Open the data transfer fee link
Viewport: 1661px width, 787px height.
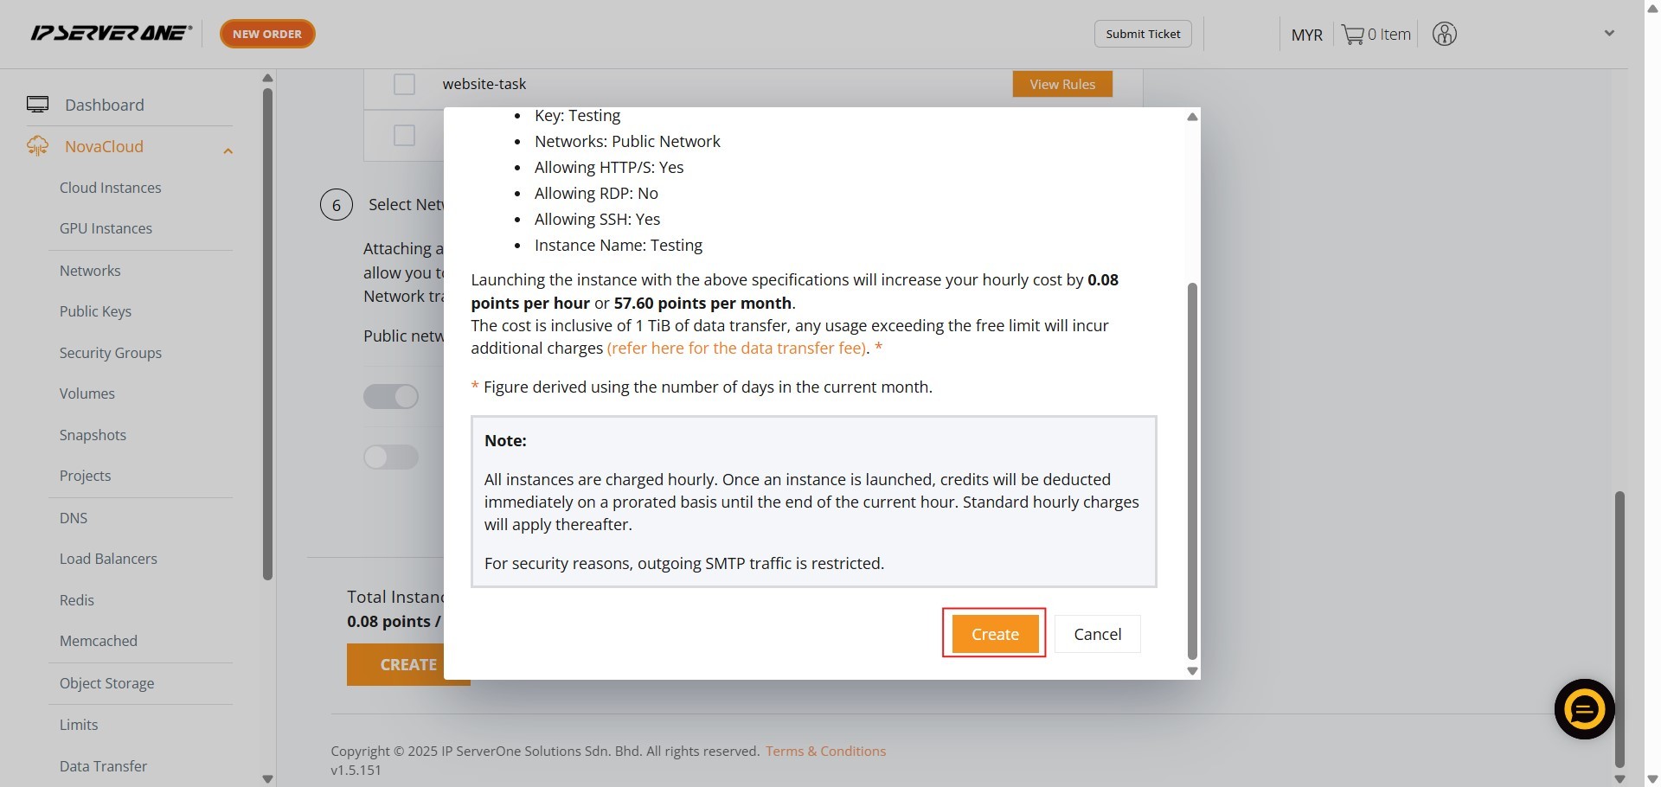737,348
